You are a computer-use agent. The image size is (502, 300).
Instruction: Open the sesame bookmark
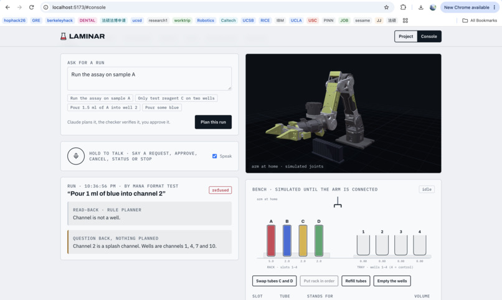362,20
